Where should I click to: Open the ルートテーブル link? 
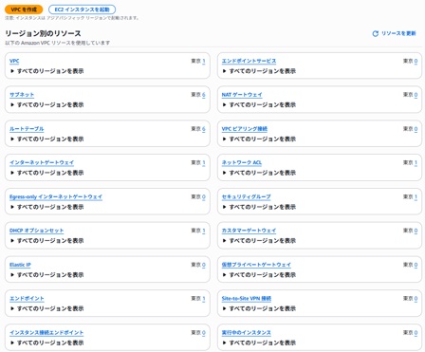(27, 129)
